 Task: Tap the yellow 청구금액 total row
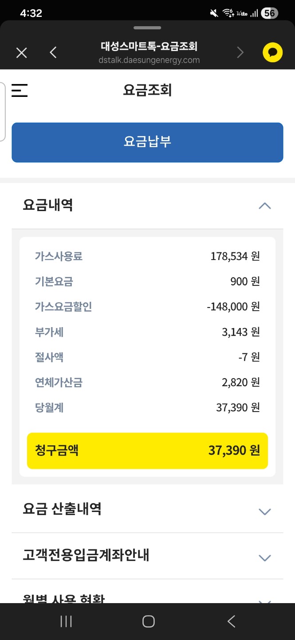coord(147,451)
